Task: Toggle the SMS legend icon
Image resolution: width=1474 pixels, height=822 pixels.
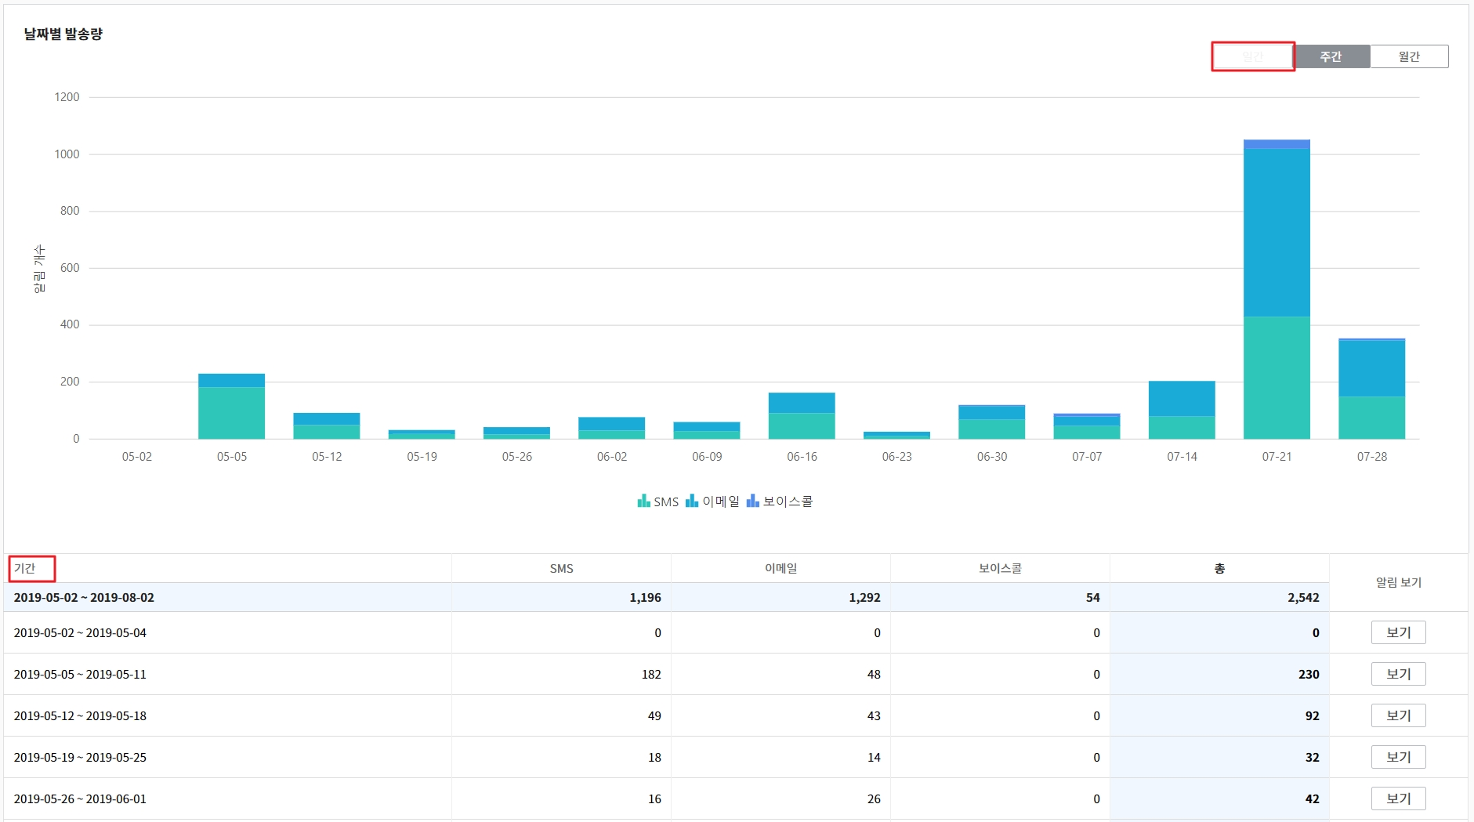Action: [x=644, y=502]
